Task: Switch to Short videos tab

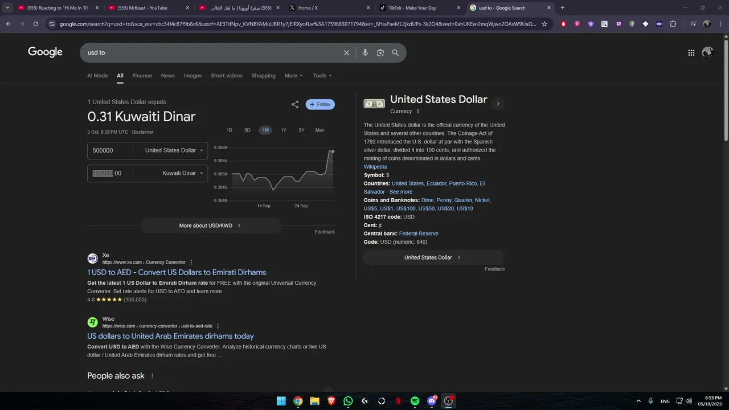Action: 227,76
